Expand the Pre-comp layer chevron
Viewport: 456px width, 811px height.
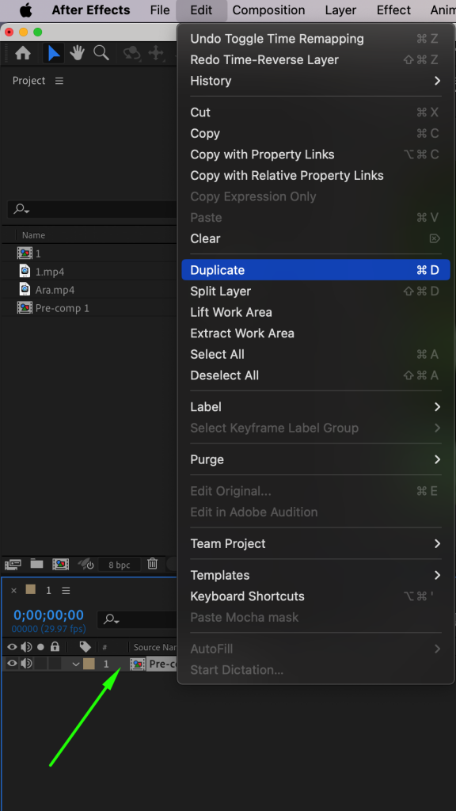click(76, 664)
